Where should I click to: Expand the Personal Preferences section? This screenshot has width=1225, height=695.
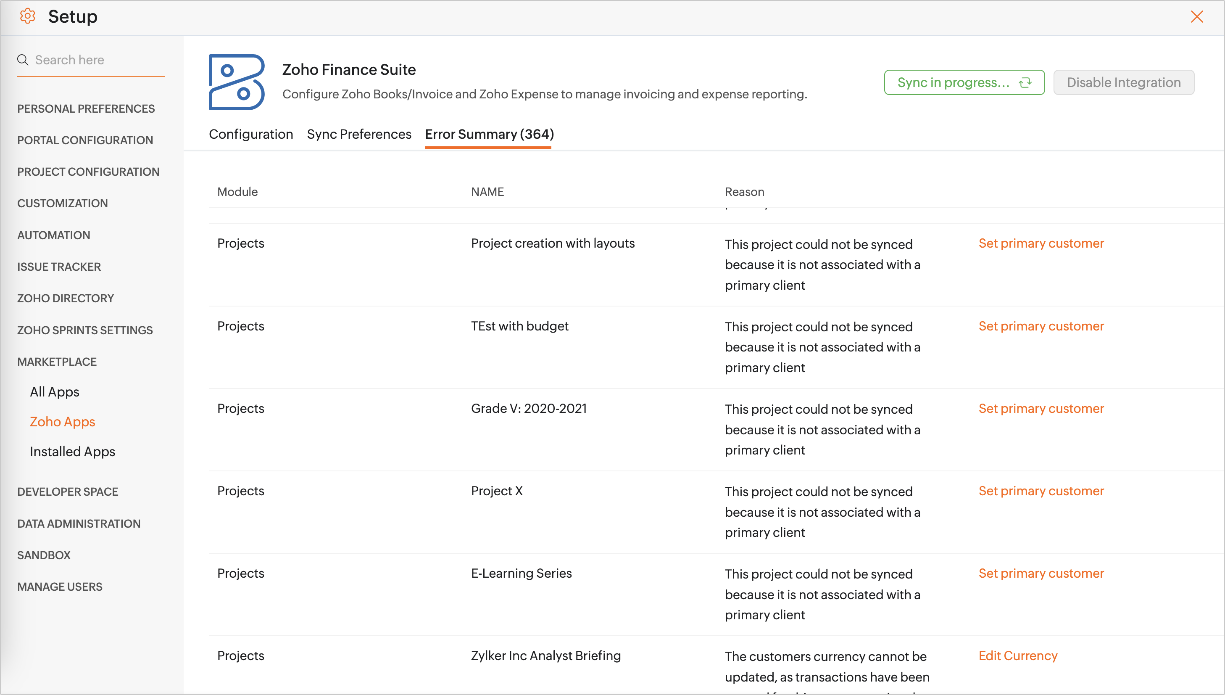(x=86, y=109)
